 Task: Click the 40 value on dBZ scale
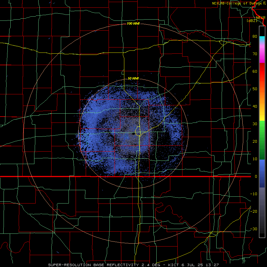[x=255, y=106]
